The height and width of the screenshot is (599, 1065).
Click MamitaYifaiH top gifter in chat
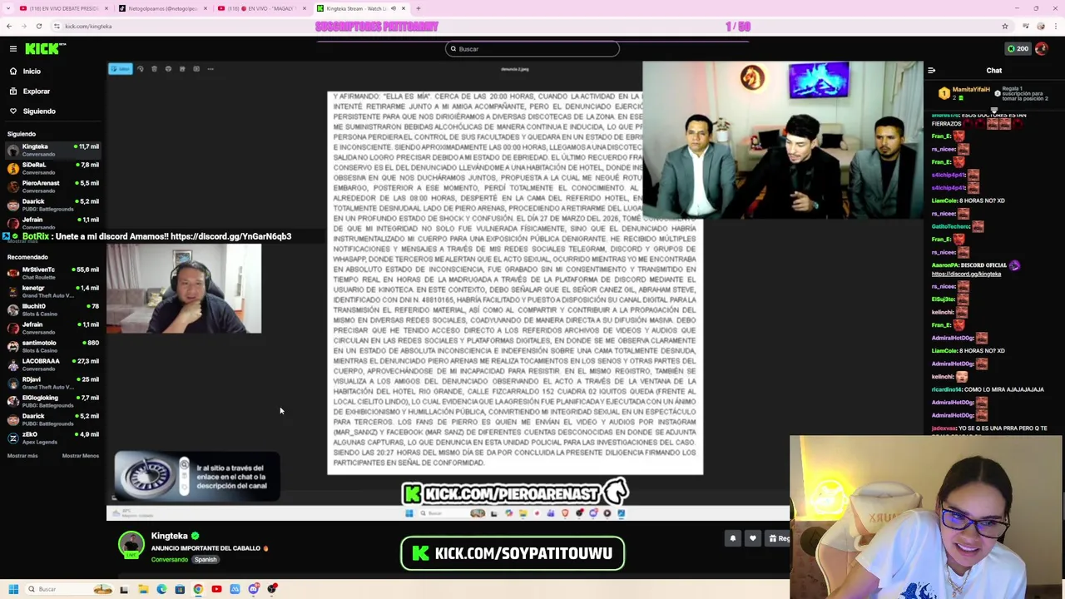965,93
